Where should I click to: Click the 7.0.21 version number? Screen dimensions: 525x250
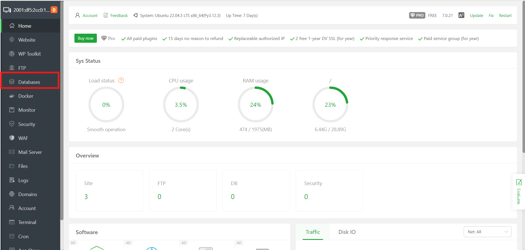447,15
